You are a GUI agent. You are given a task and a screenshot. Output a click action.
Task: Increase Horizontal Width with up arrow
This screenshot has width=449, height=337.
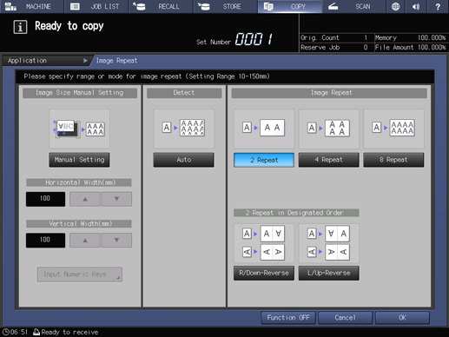(x=85, y=199)
